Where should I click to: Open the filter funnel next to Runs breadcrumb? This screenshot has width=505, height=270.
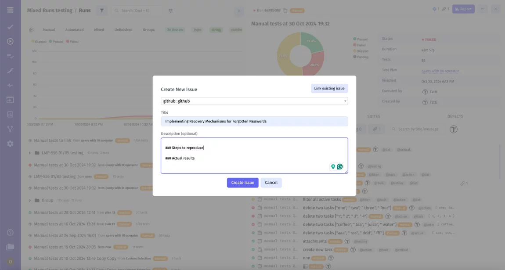click(x=102, y=10)
